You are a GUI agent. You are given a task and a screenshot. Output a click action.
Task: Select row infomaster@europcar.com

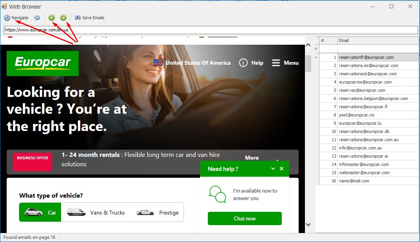point(369,164)
